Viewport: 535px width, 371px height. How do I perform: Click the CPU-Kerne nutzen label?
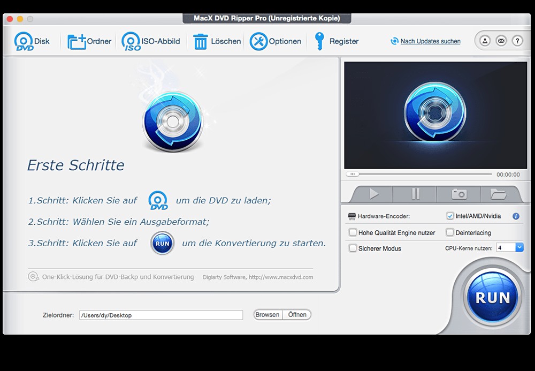[x=469, y=248]
